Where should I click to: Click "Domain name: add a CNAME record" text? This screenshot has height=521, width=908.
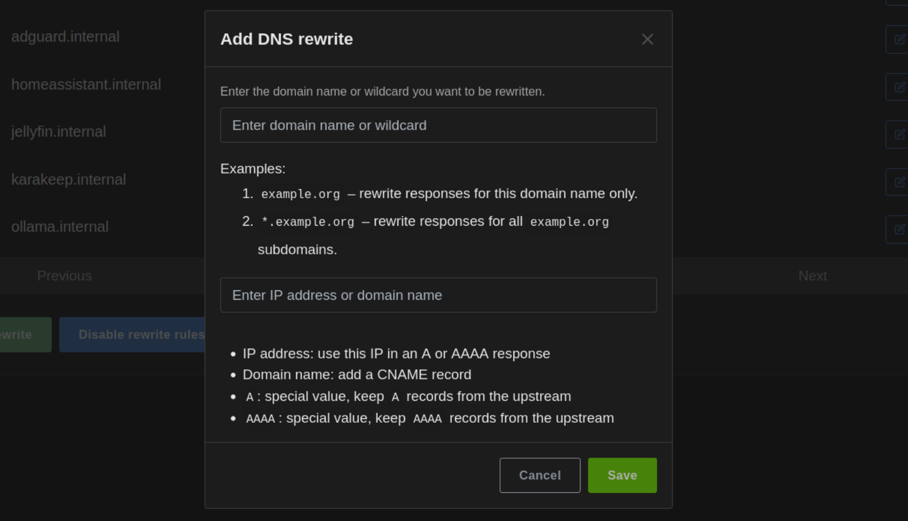tap(357, 374)
